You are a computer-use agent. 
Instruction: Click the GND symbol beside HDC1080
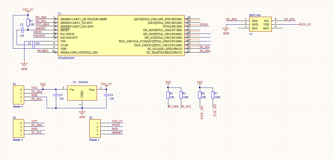point(226,31)
